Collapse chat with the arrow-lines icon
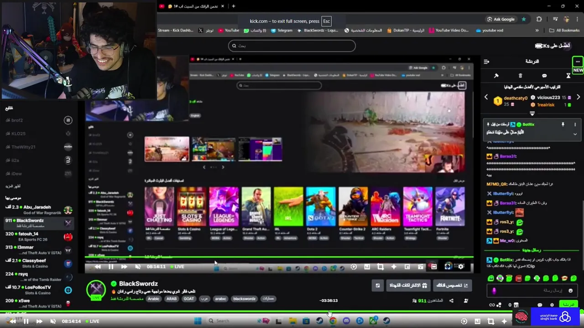Image resolution: width=584 pixels, height=328 pixels. click(x=486, y=61)
